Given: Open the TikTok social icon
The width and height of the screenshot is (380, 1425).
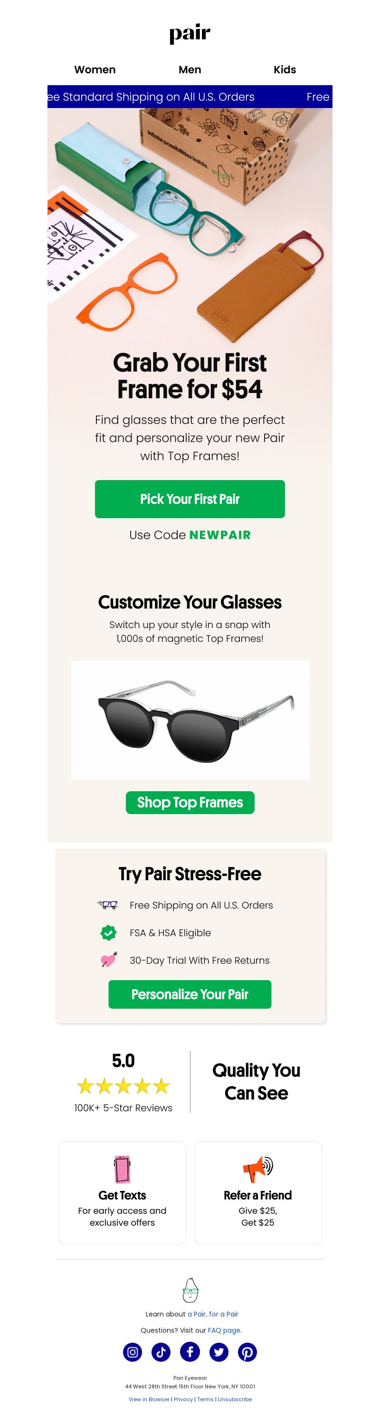Looking at the screenshot, I should [161, 1352].
